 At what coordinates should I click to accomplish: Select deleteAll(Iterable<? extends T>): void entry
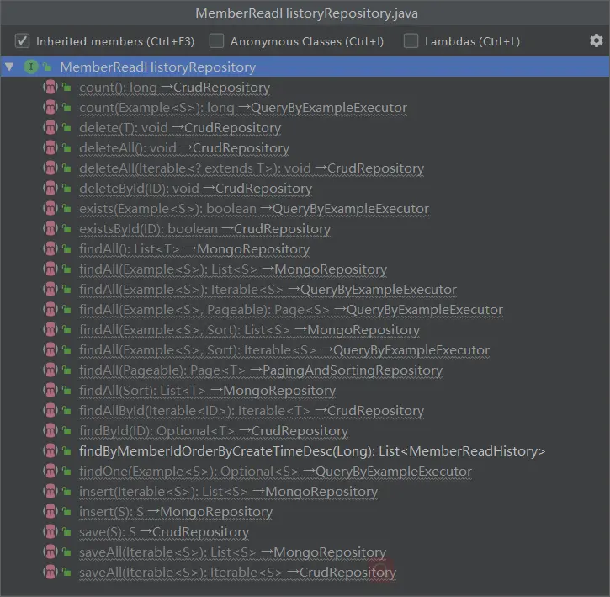[252, 168]
